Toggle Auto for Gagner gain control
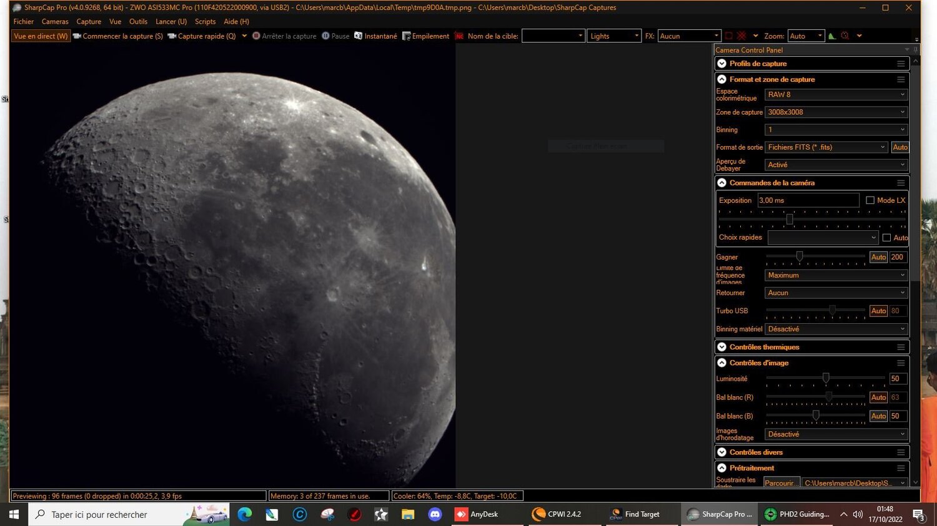This screenshot has width=937, height=526. 878,256
